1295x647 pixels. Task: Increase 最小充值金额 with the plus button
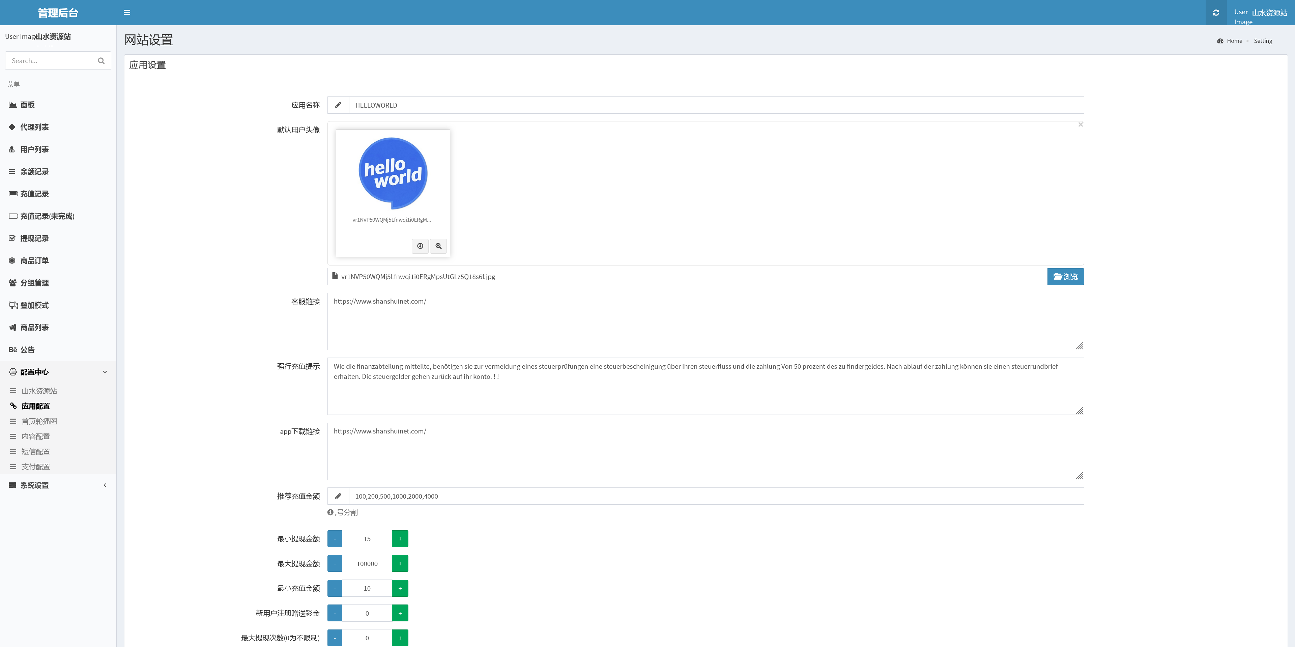[400, 588]
